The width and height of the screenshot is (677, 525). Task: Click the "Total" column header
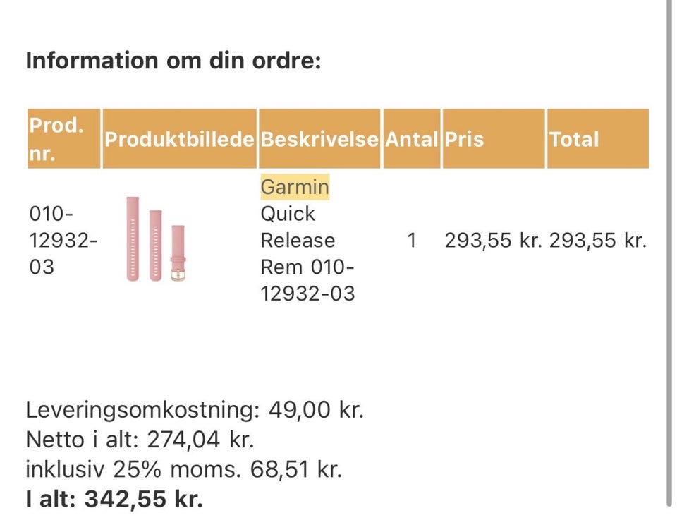(574, 139)
